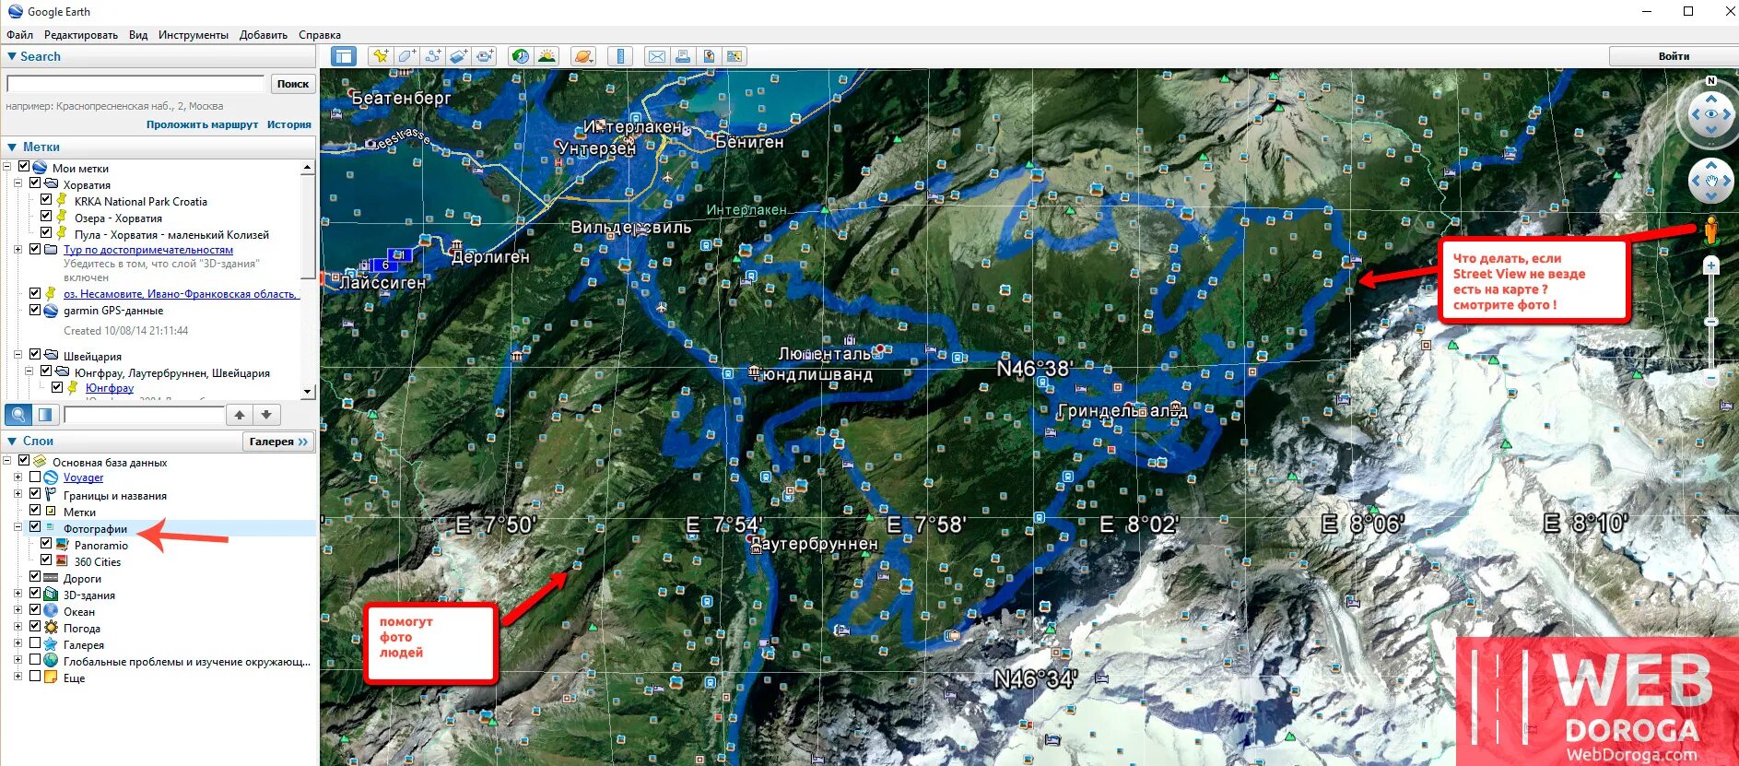
Task: Open the Добавить menu
Action: pyautogui.click(x=264, y=35)
